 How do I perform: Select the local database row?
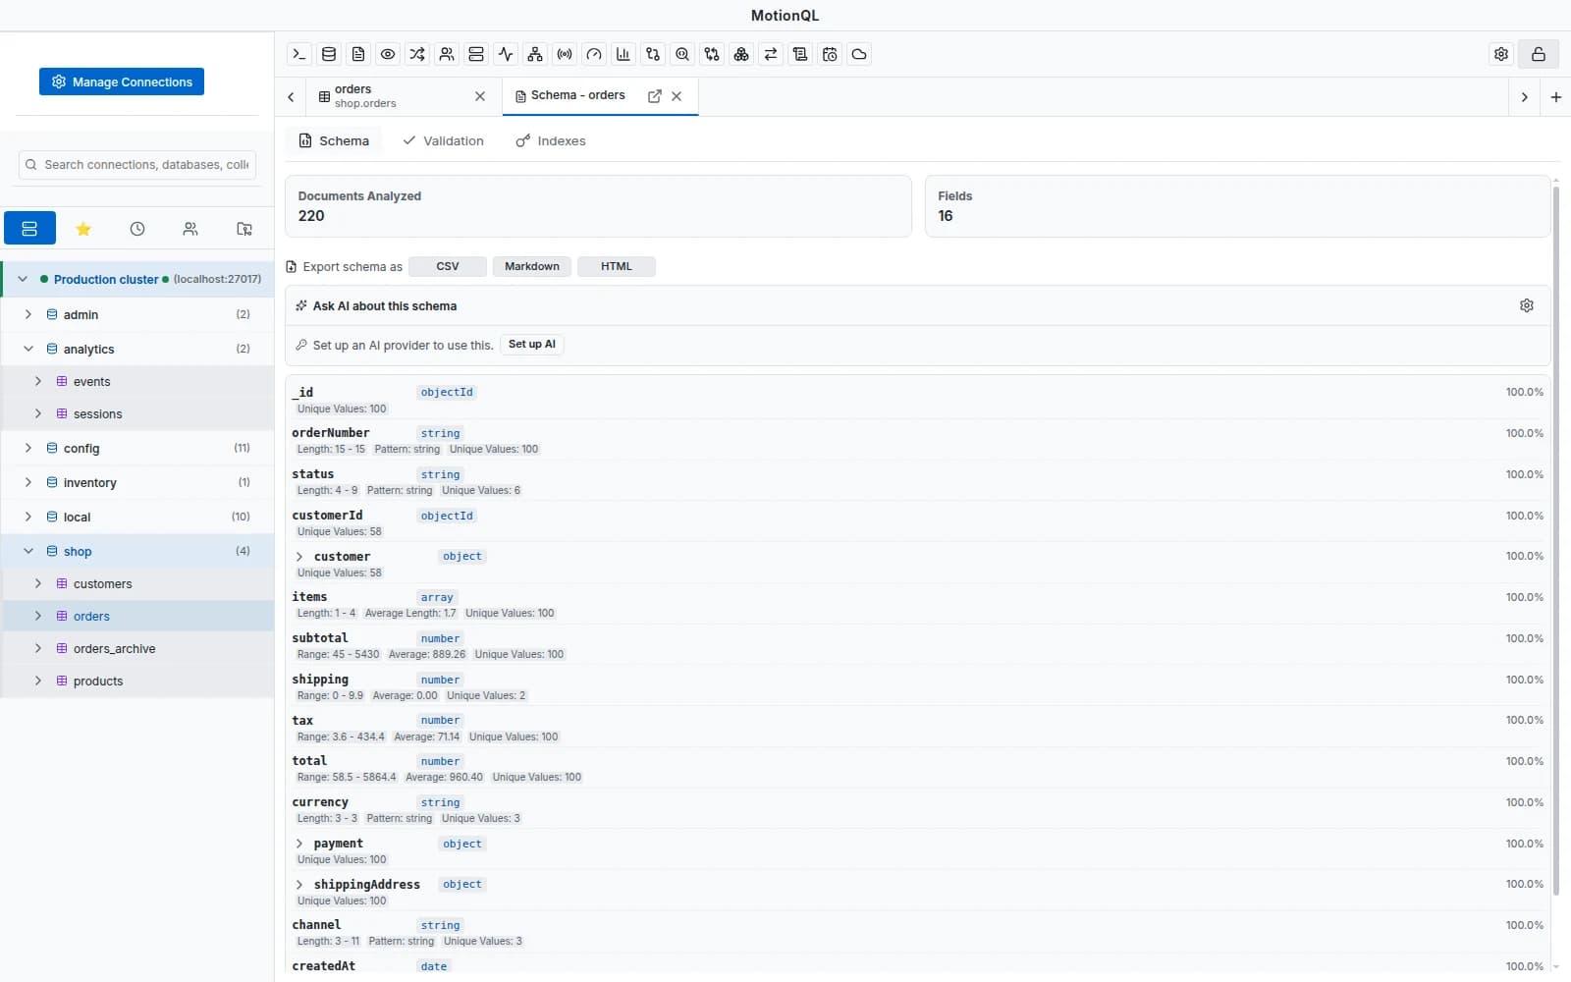pos(137,517)
